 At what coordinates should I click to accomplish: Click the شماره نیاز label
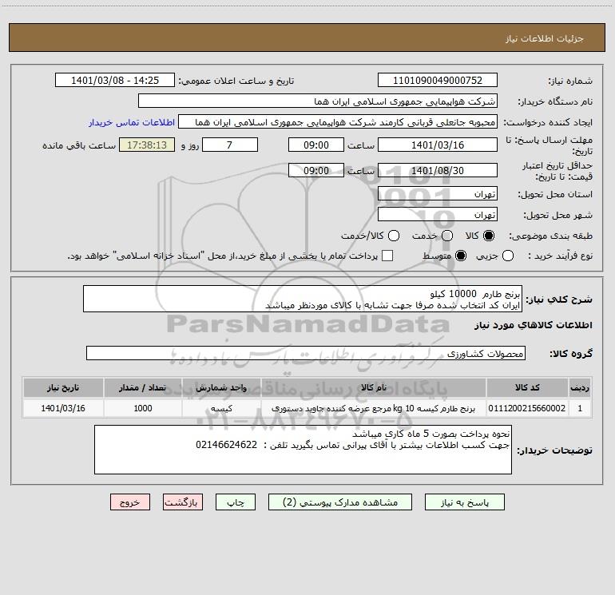(x=570, y=81)
